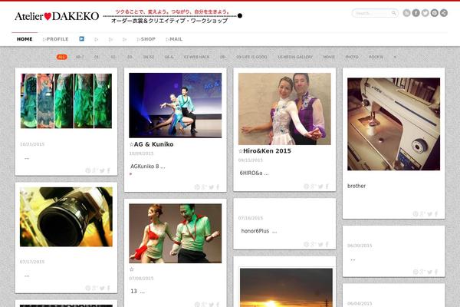Open the sewing machine photo thumbnail

394,124
